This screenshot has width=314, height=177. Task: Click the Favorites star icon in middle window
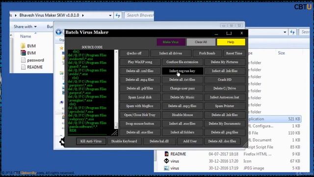(x=62, y=48)
